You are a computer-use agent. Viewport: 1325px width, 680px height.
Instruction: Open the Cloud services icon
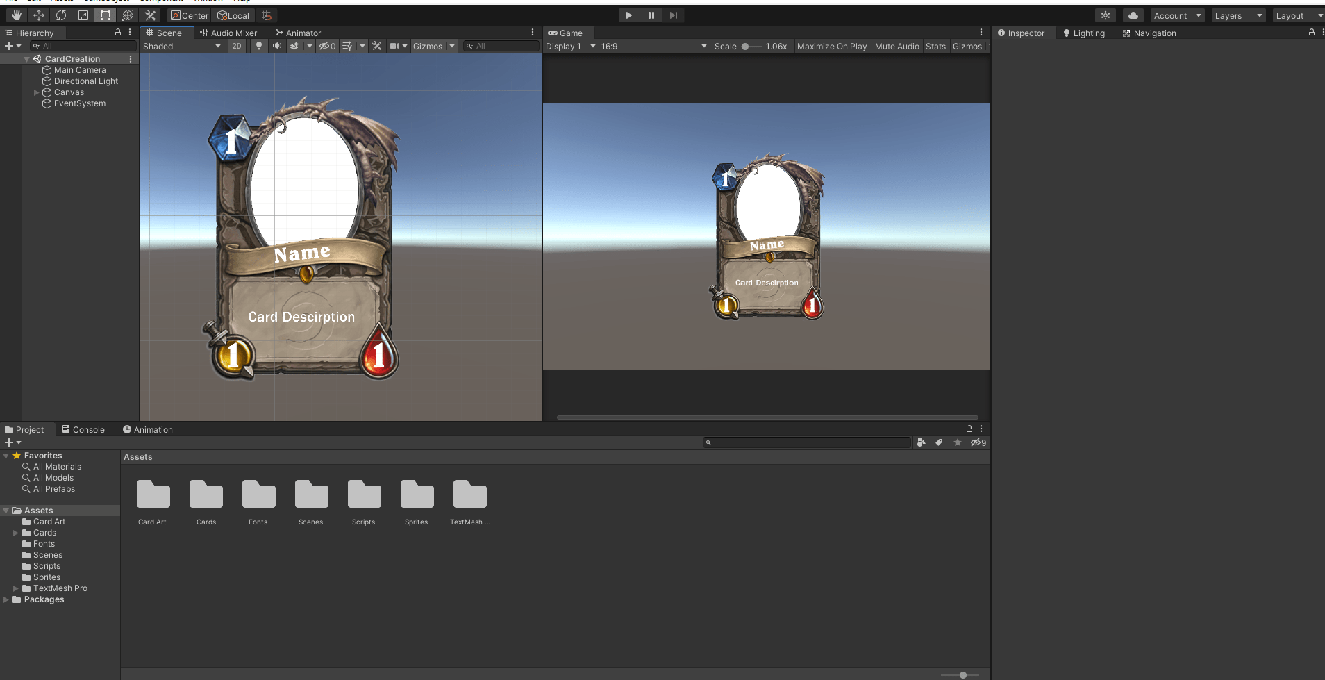1133,15
